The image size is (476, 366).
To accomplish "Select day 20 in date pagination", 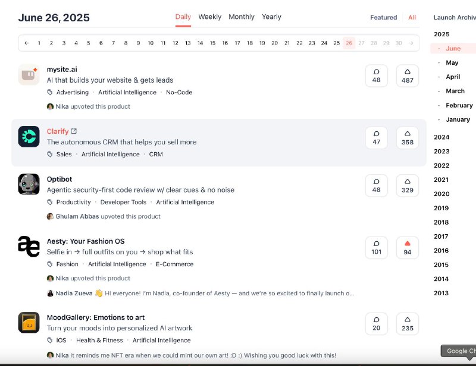I will [x=274, y=43].
